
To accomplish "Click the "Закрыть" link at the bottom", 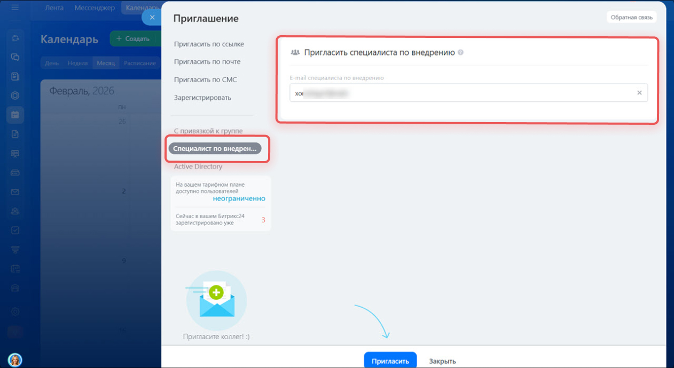I will [x=442, y=361].
